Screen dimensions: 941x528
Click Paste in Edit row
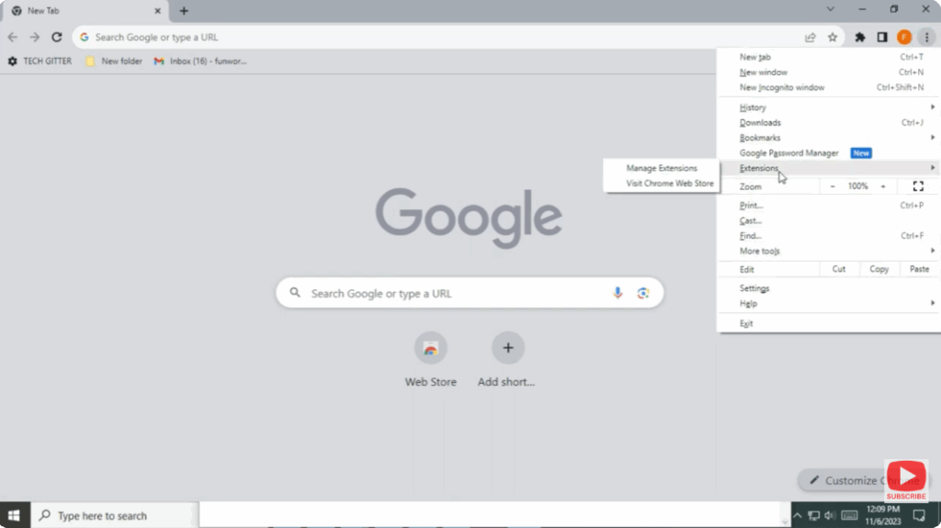919,269
